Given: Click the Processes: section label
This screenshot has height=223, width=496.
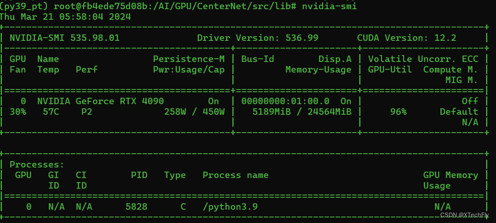Looking at the screenshot, I should point(37,165).
